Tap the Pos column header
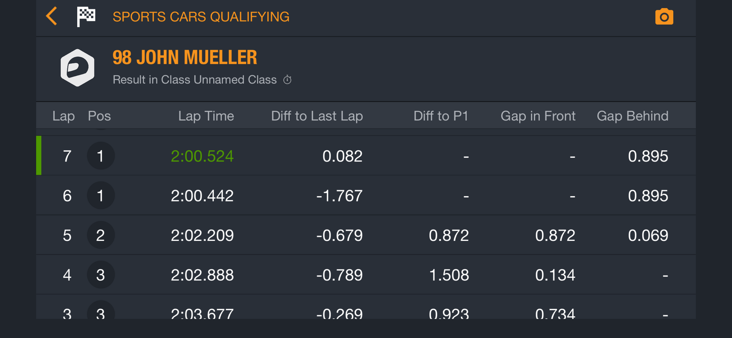 pyautogui.click(x=99, y=116)
